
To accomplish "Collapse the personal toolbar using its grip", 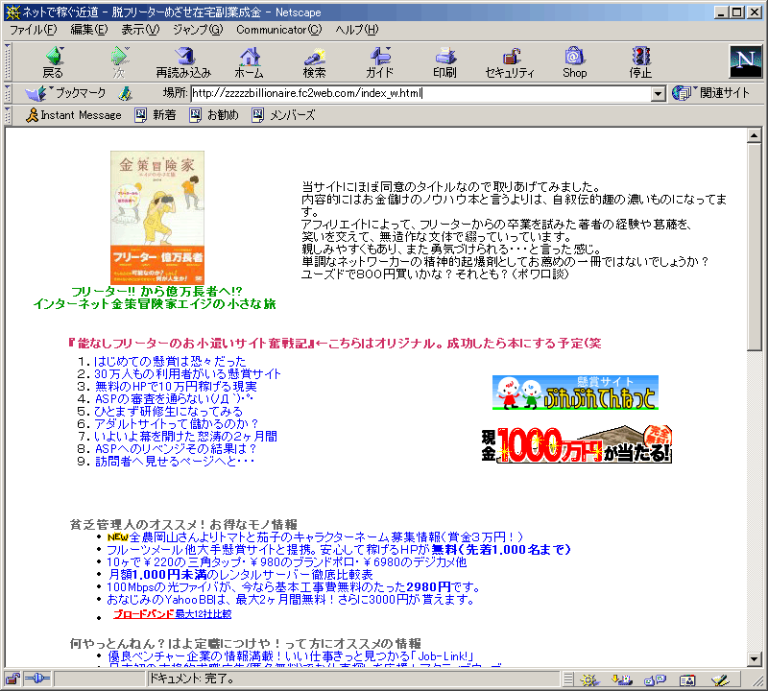I will pyautogui.click(x=8, y=115).
